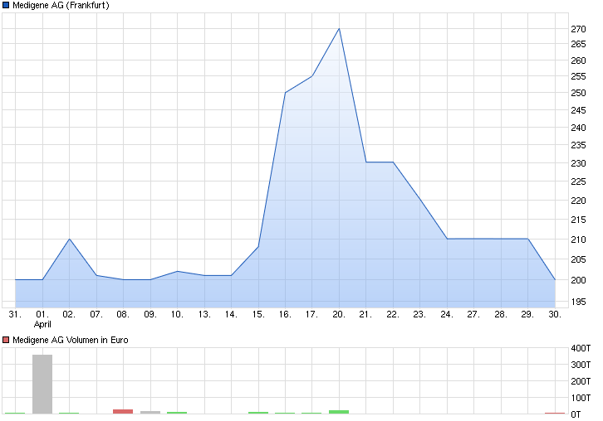Viewport: 603px width, 421px height.
Task: Click the x-axis date label '21.'
Action: click(x=365, y=314)
